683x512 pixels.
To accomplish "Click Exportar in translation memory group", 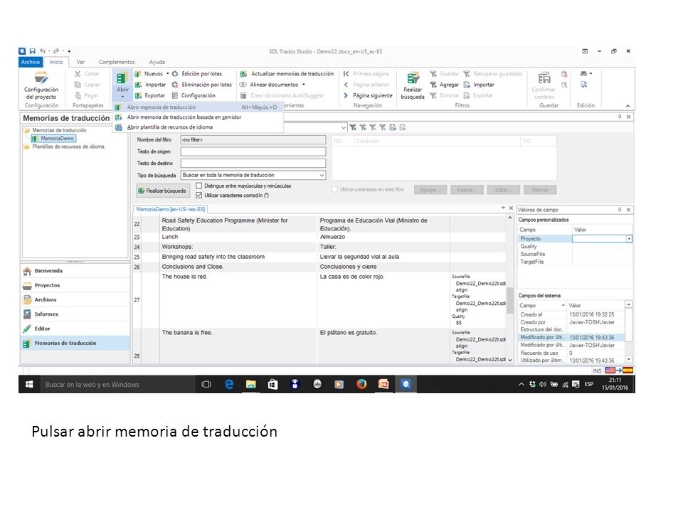I will coord(150,95).
